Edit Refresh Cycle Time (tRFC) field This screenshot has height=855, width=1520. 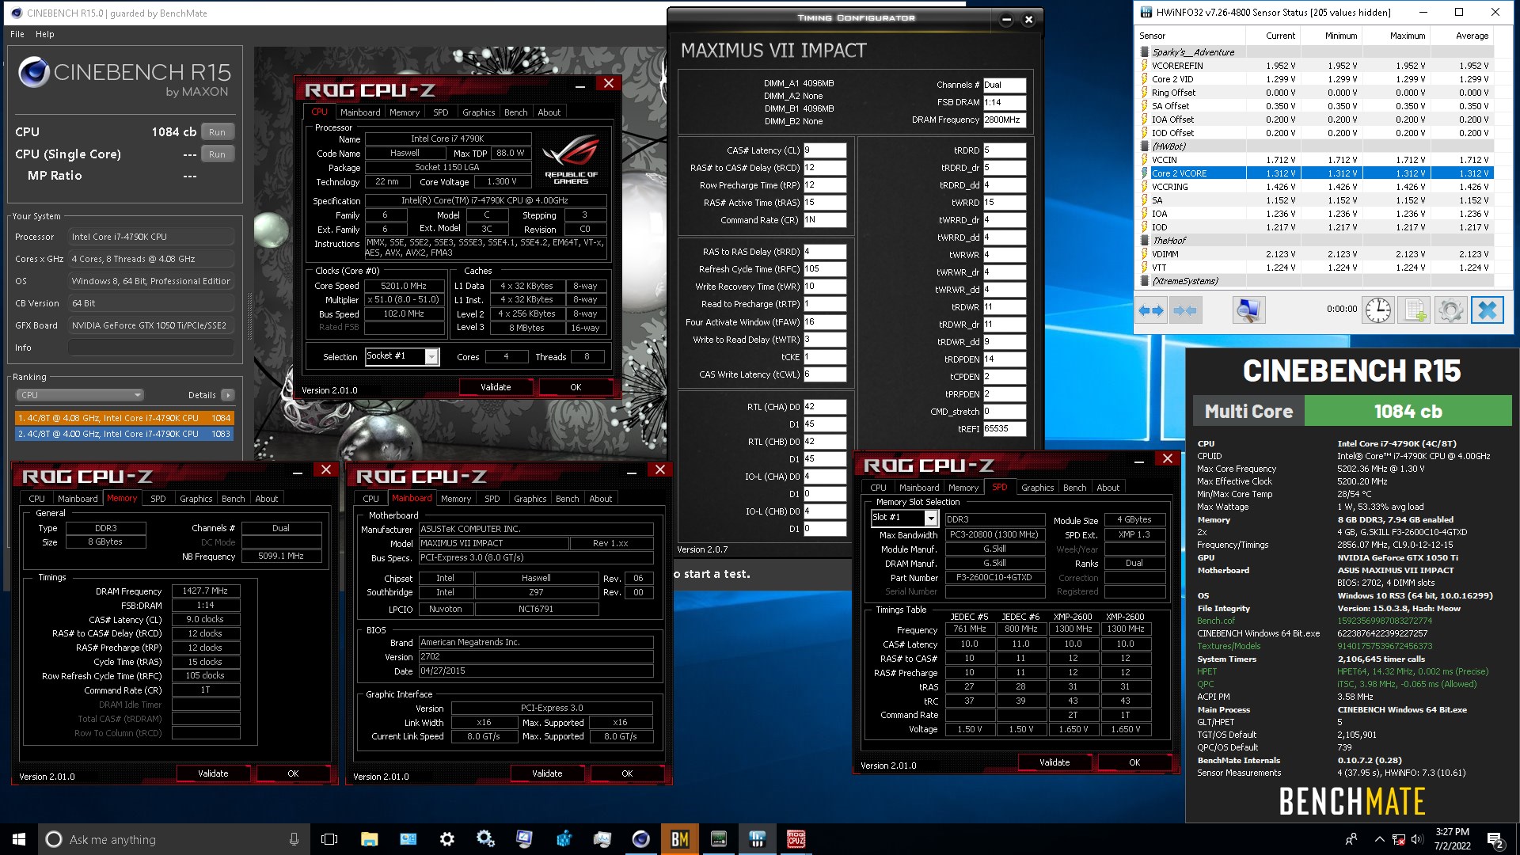coord(825,269)
